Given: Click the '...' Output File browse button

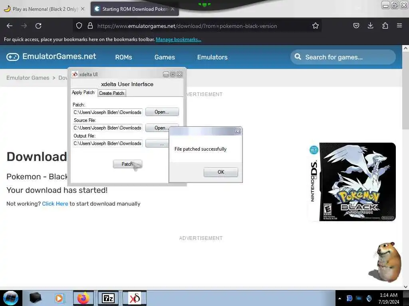Looking at the screenshot, I should 157,143.
